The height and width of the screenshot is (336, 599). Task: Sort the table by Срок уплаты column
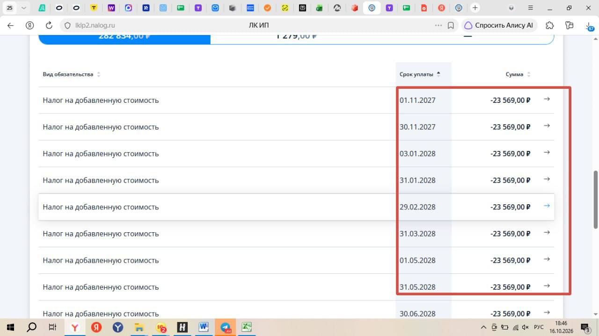420,74
